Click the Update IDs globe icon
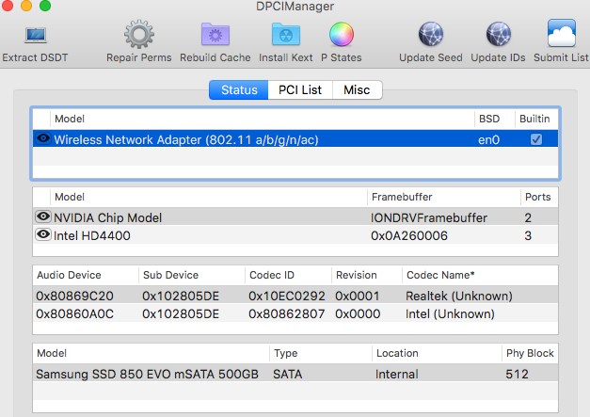This screenshot has height=417, width=590. (498, 35)
